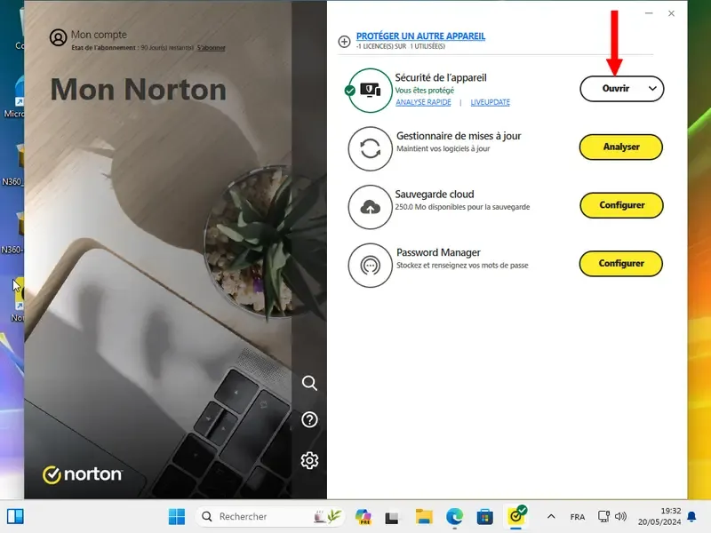The width and height of the screenshot is (711, 533).
Task: Show hidden system tray icons
Action: coord(551,516)
